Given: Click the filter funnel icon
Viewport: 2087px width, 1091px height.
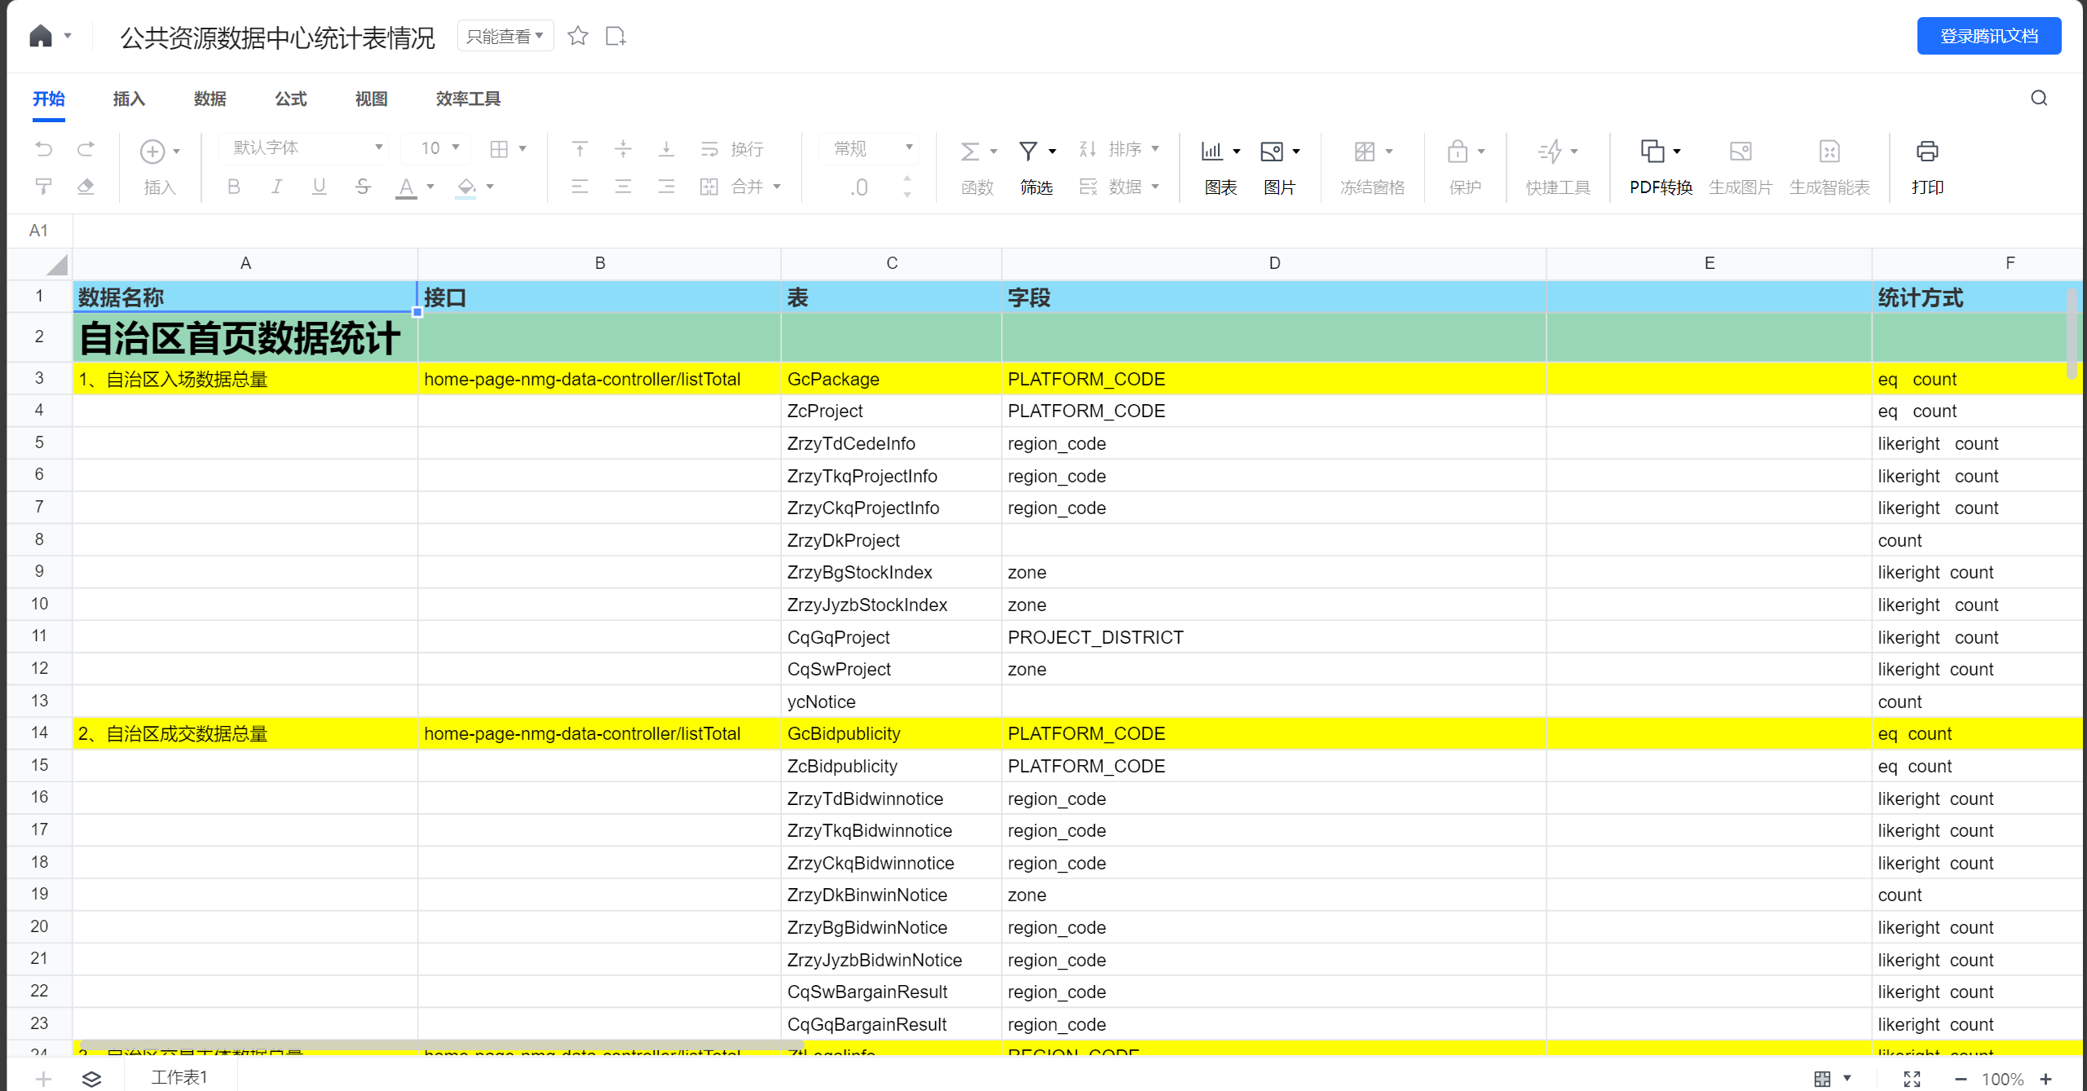Looking at the screenshot, I should pos(1029,152).
